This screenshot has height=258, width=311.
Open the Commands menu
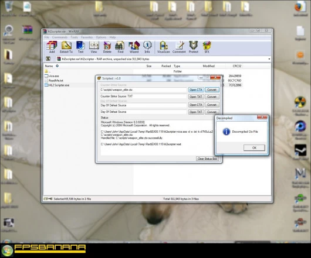point(60,37)
